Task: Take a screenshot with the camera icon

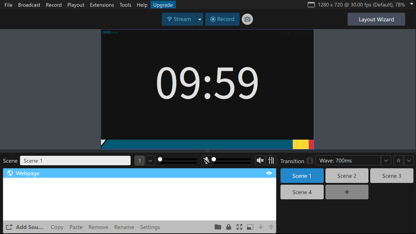Action: coord(247,19)
